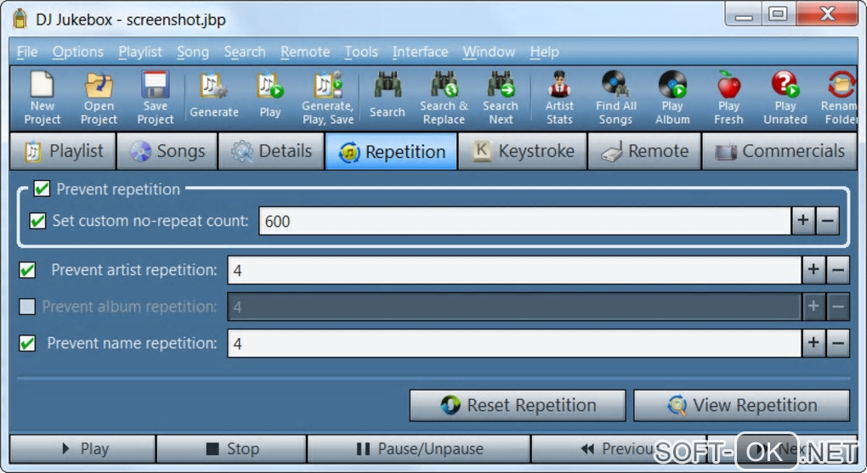
Task: Open the File menu
Action: click(x=27, y=52)
